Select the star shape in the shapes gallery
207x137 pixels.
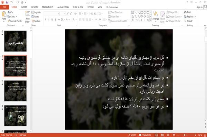pyautogui.click(x=148, y=20)
